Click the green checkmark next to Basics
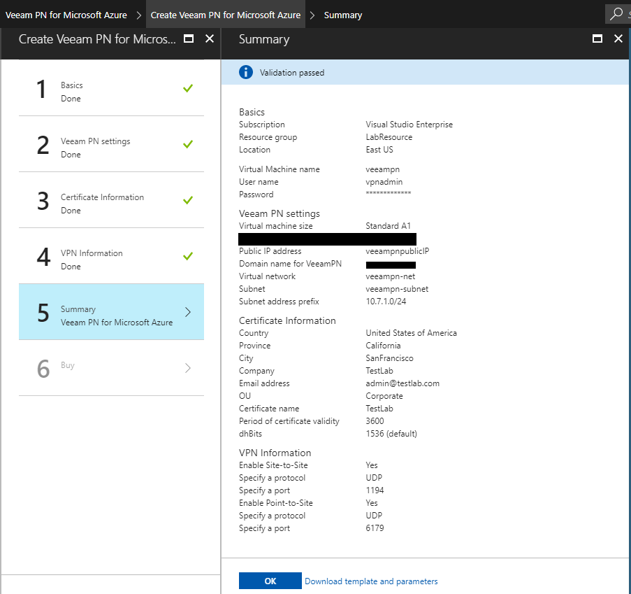 click(187, 88)
